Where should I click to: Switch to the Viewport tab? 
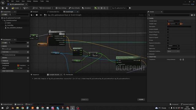tap(35, 12)
